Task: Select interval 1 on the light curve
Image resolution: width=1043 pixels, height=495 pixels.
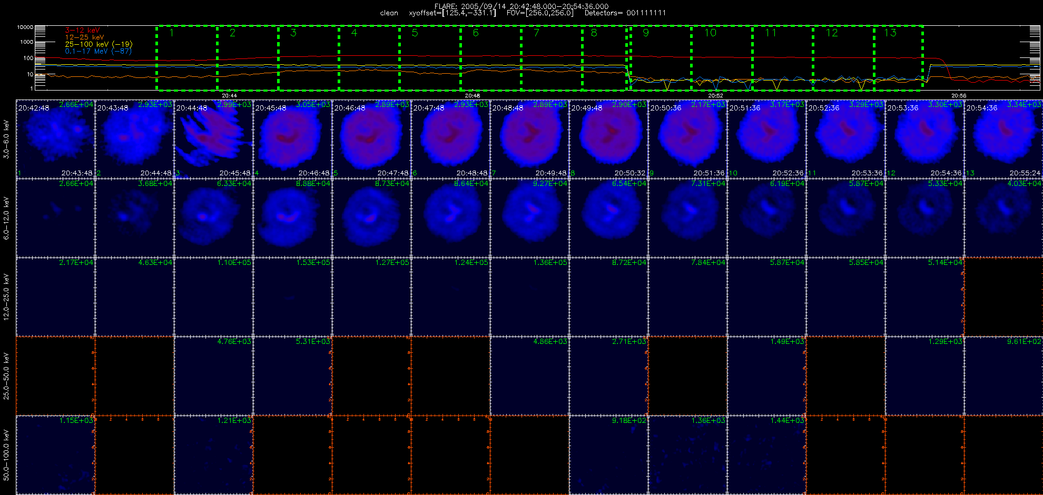Action: [187, 58]
